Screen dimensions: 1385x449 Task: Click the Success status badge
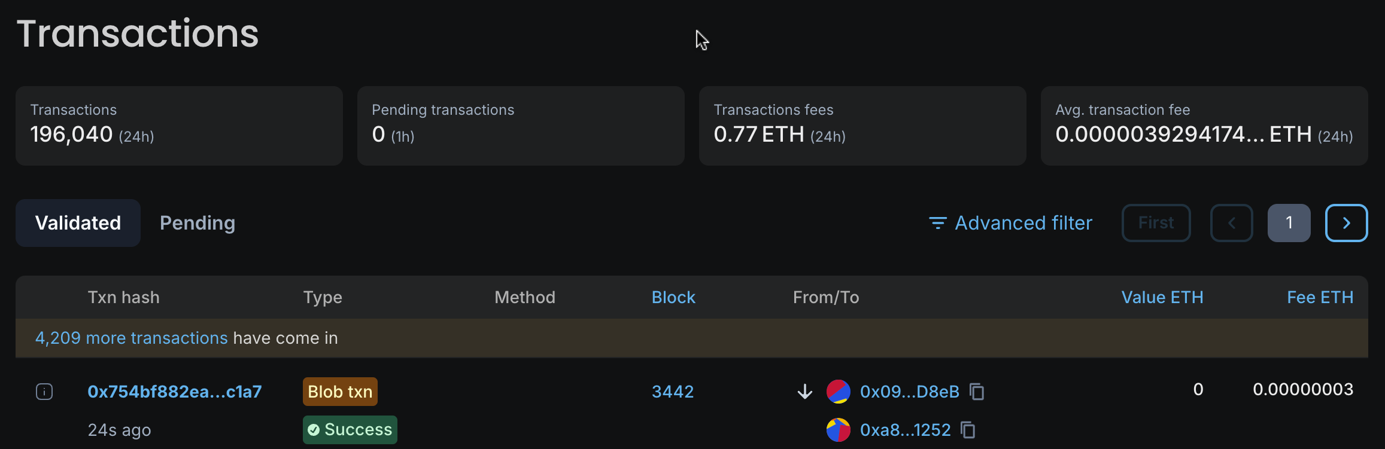350,429
